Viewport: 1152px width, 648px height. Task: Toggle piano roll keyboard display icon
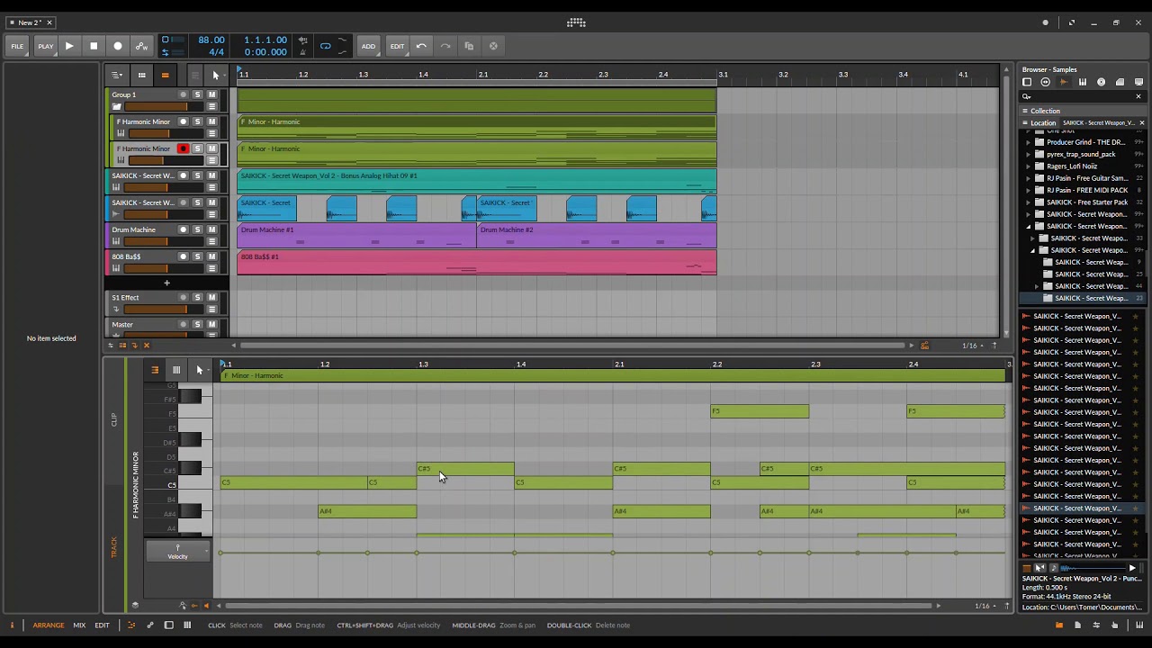point(176,370)
